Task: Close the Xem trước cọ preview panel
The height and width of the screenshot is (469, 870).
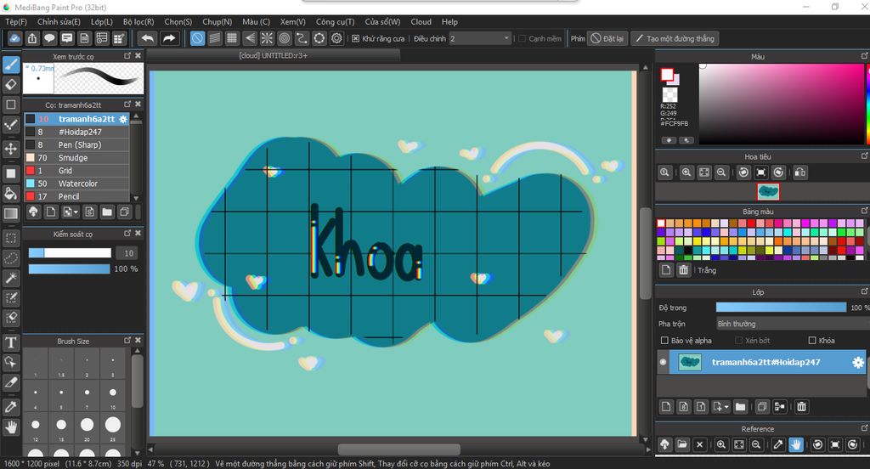Action: point(138,55)
